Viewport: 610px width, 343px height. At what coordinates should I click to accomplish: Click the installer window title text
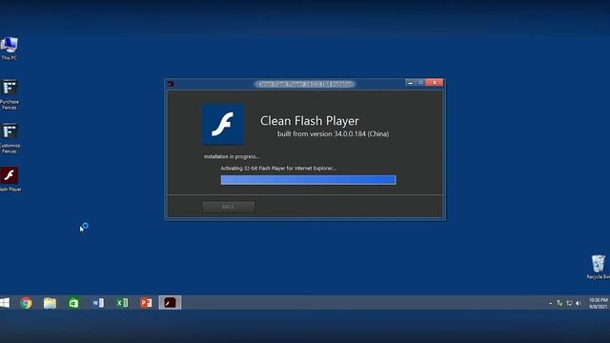tap(305, 84)
